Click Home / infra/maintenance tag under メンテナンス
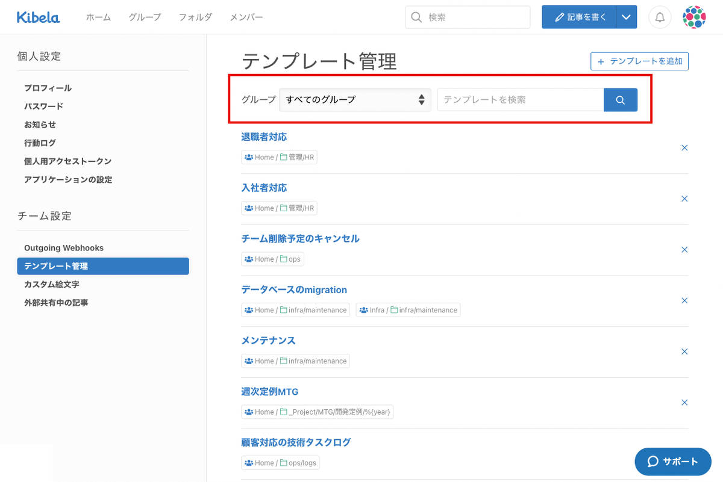 (296, 361)
